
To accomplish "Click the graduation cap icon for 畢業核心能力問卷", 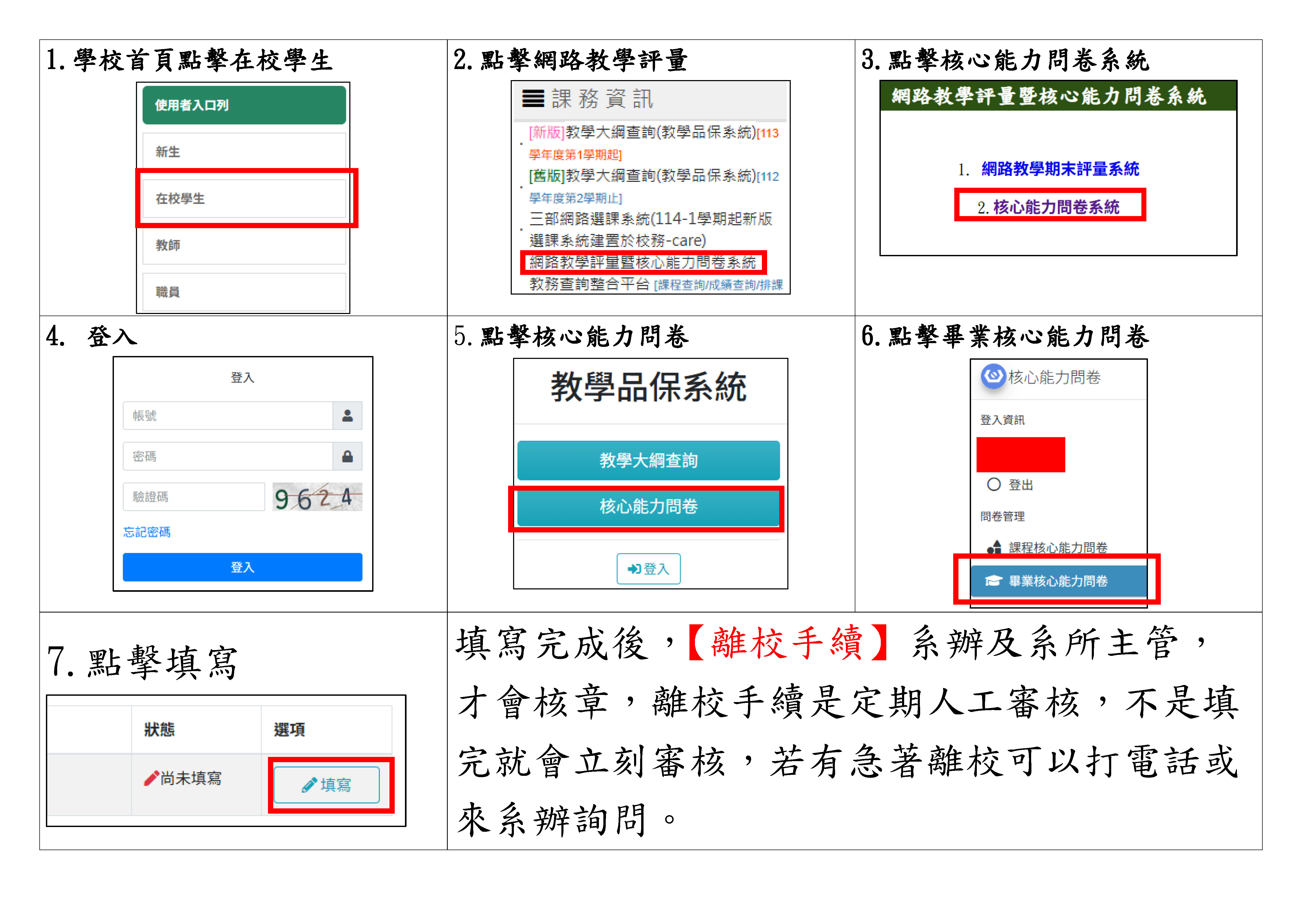I will [993, 581].
